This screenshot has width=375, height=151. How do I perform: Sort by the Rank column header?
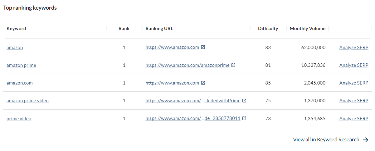[124, 29]
